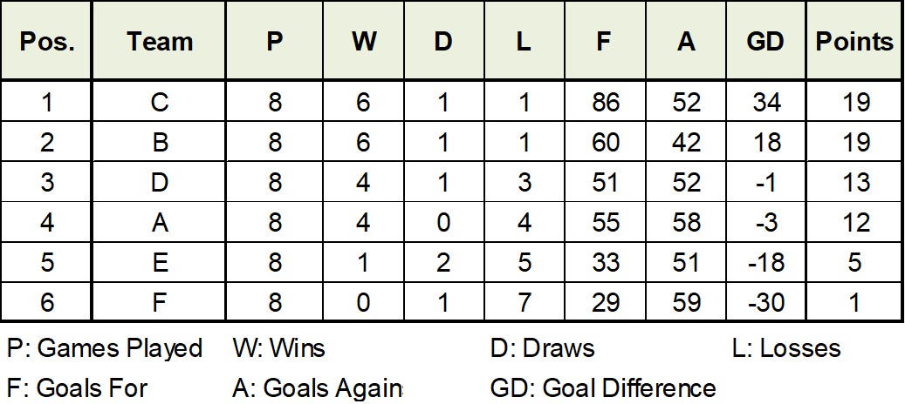Select the F column header cell
The height and width of the screenshot is (404, 905).
(605, 43)
